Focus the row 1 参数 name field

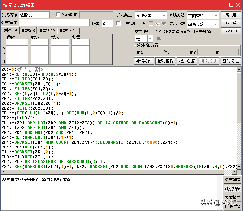tap(17, 42)
